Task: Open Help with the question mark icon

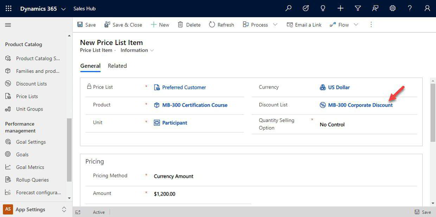Action: [x=410, y=8]
